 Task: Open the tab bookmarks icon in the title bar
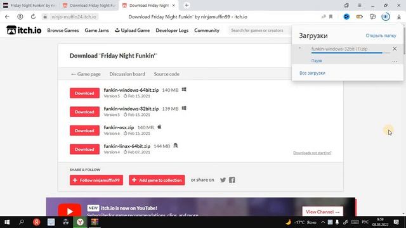[346, 5]
